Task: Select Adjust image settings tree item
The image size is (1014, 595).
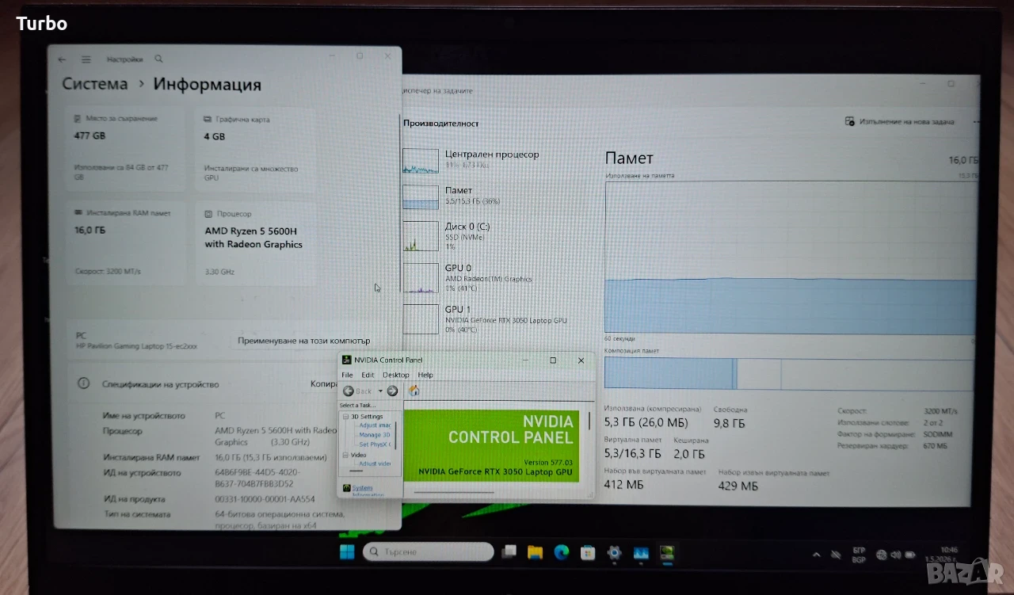Action: click(375, 425)
